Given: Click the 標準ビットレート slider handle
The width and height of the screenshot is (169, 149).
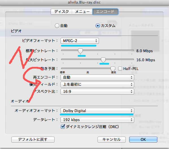Looking at the screenshot, I should (80, 51).
